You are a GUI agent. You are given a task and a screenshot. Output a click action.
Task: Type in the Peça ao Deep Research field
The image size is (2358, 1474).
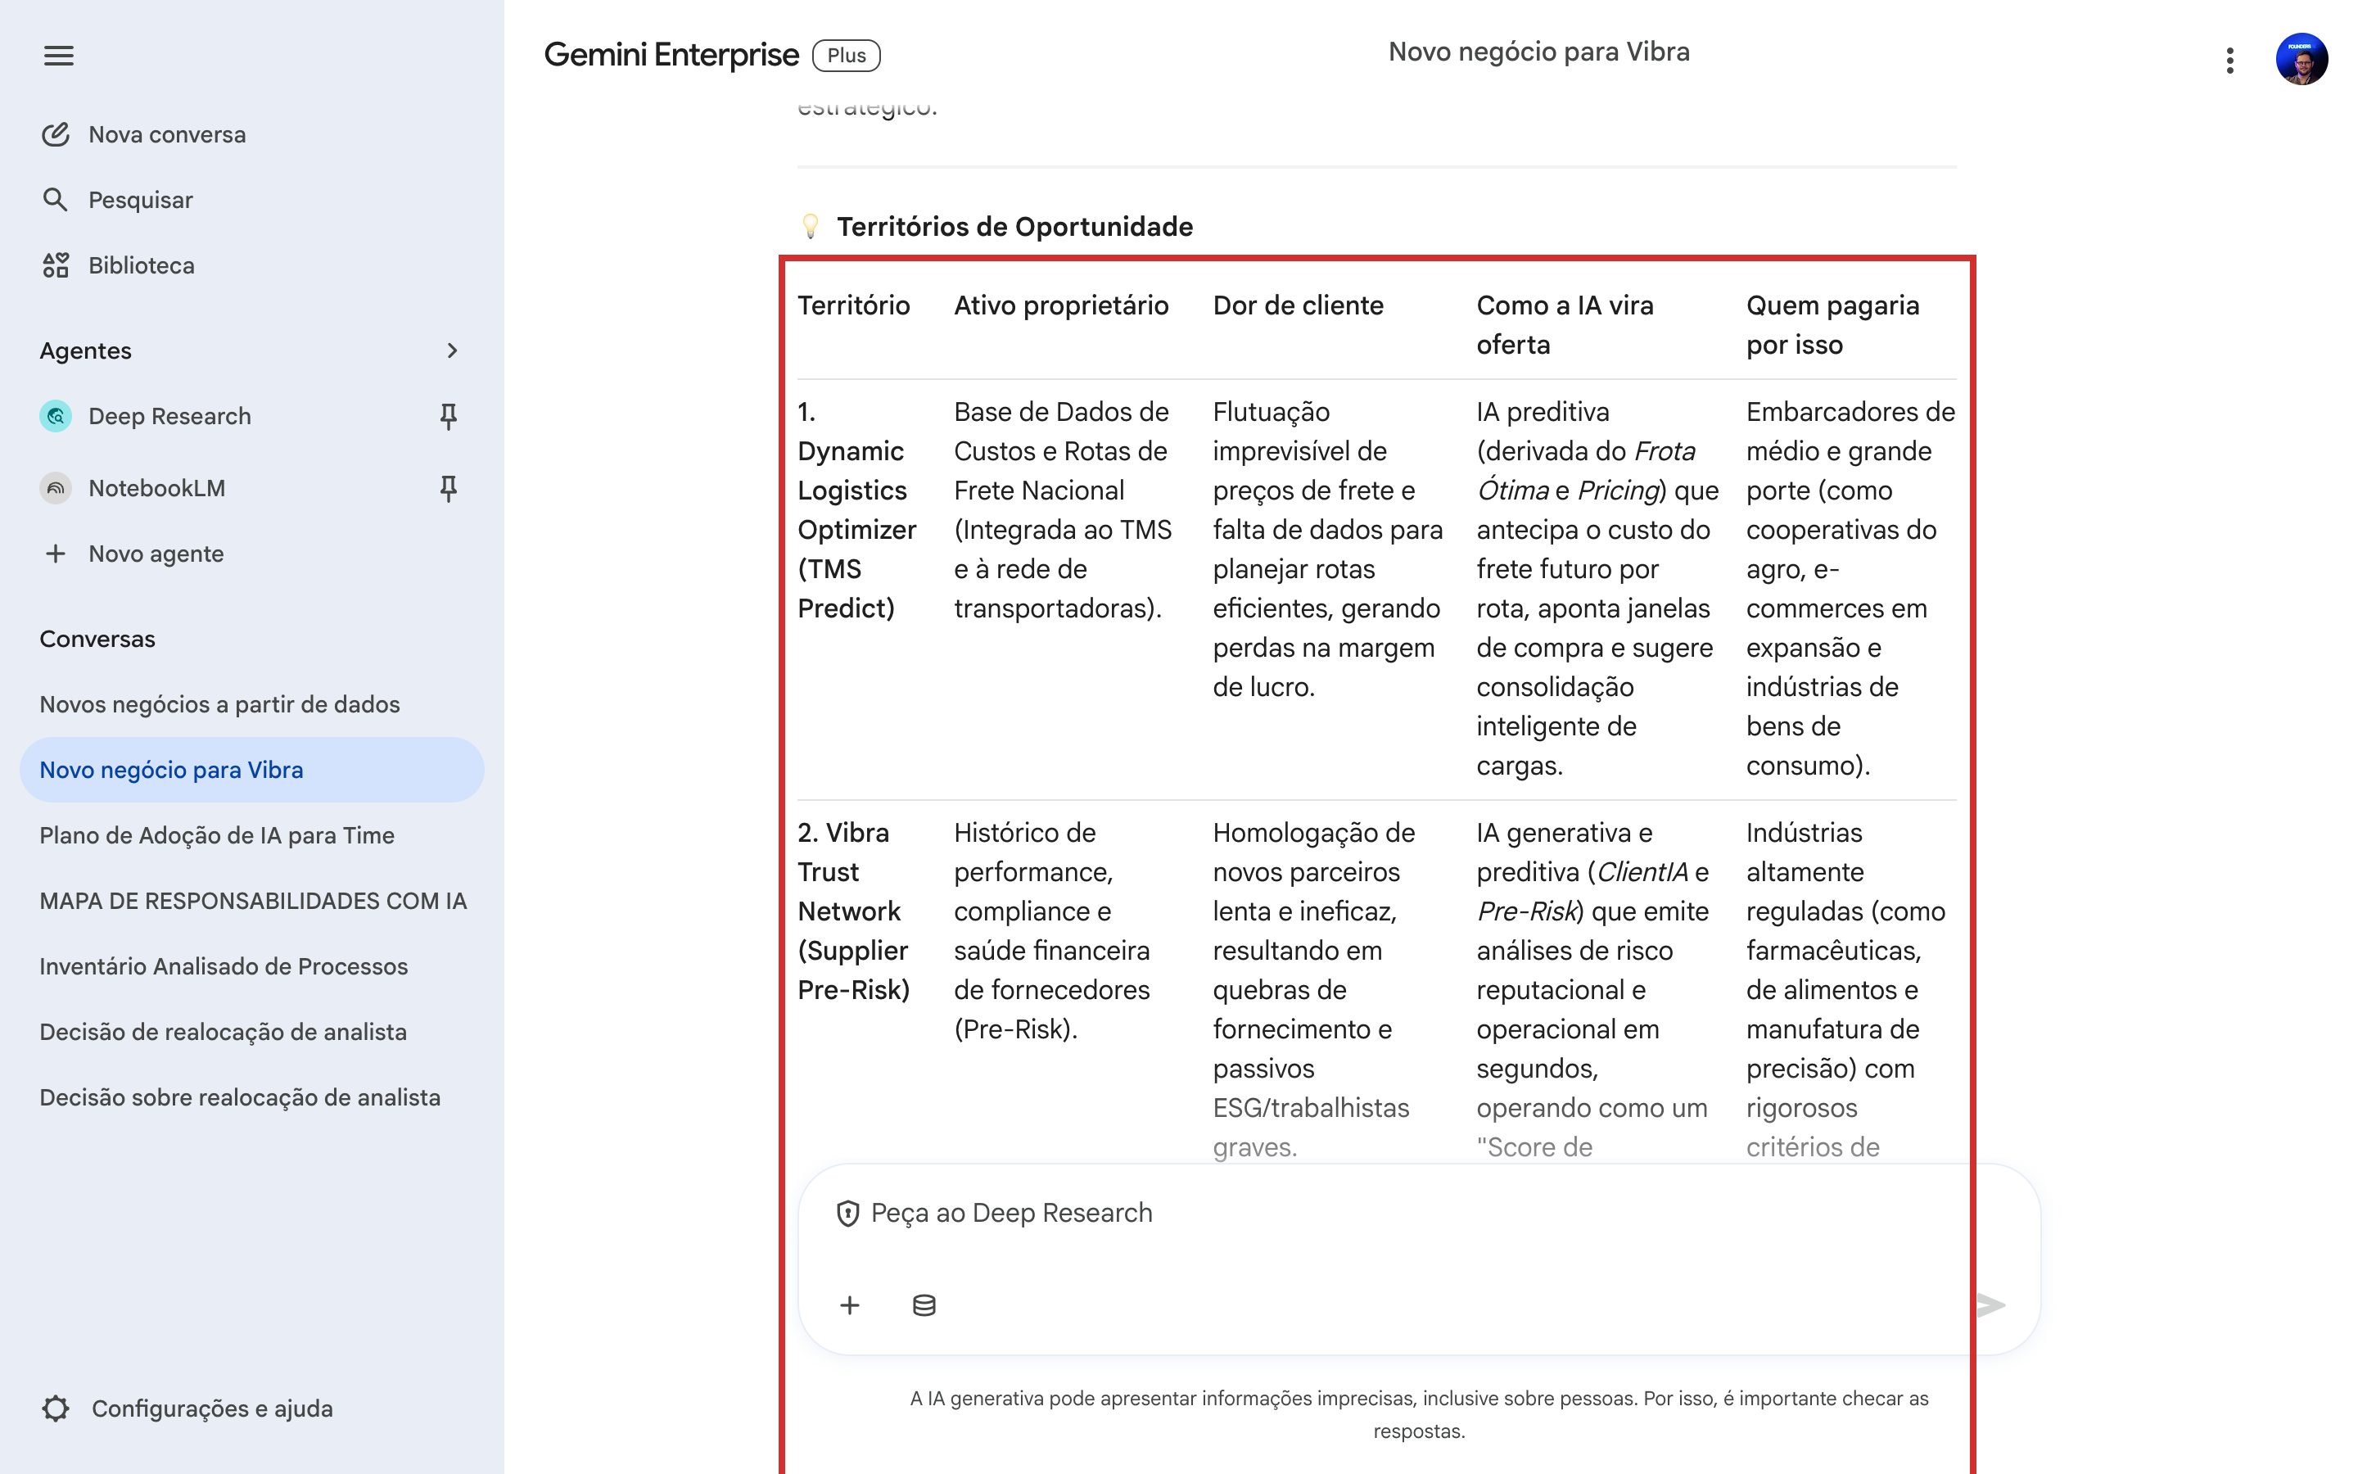(x=1418, y=1213)
